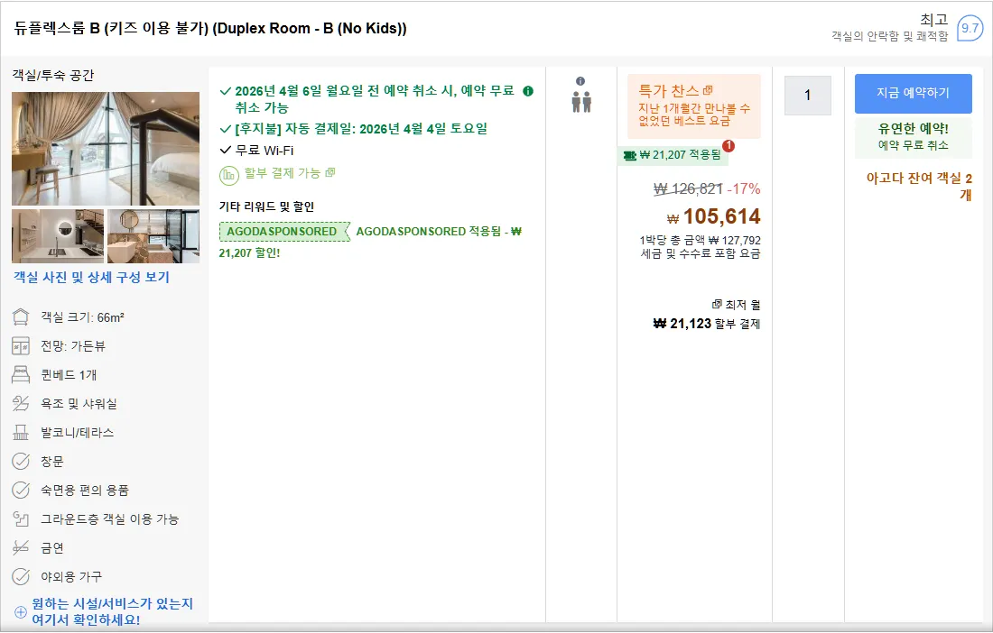Open the bathtub thumbnail photo

[153, 236]
